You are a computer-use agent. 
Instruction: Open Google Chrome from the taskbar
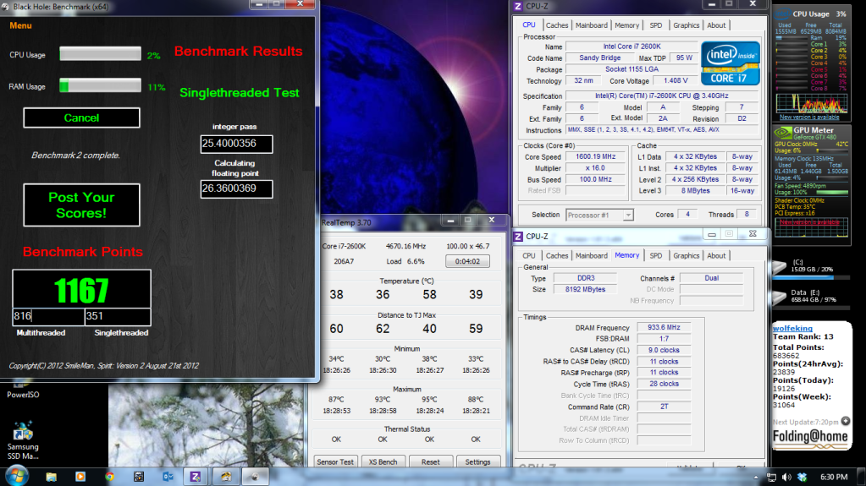point(110,477)
